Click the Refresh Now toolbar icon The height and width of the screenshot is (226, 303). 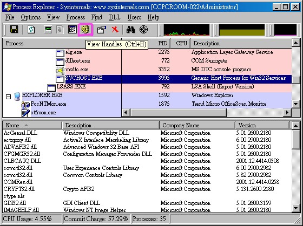pyautogui.click(x=31, y=30)
